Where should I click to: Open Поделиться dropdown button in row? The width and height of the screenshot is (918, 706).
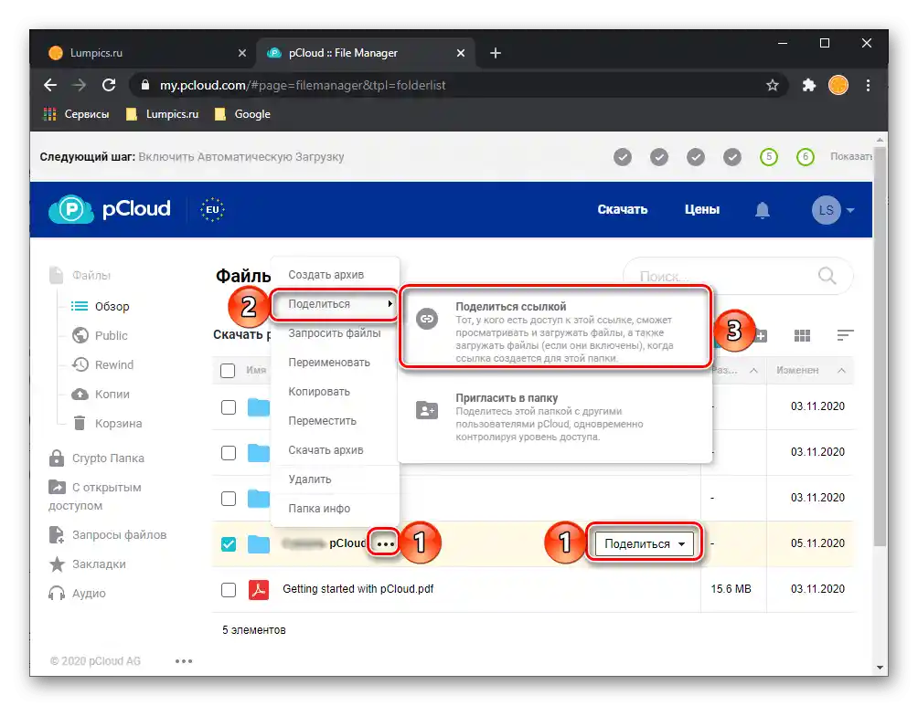(644, 544)
